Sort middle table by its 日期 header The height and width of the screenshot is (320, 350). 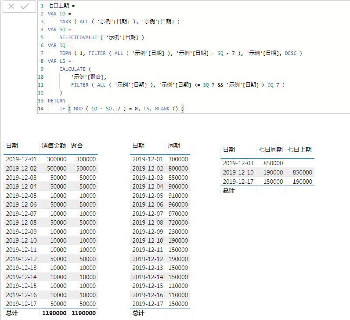138,145
